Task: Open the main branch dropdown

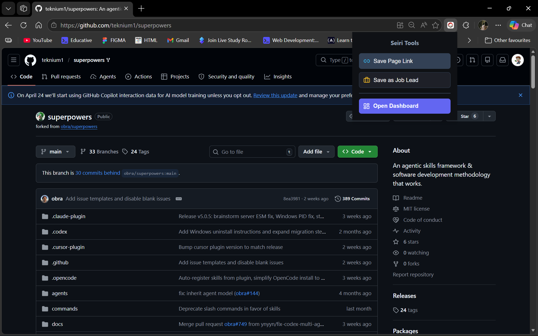Action: coord(55,151)
